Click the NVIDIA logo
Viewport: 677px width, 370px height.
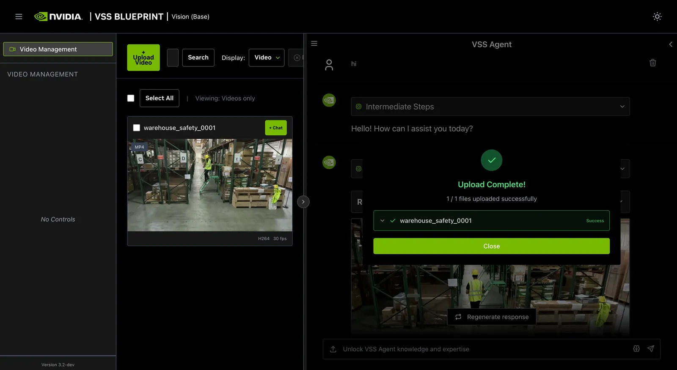[x=58, y=16]
